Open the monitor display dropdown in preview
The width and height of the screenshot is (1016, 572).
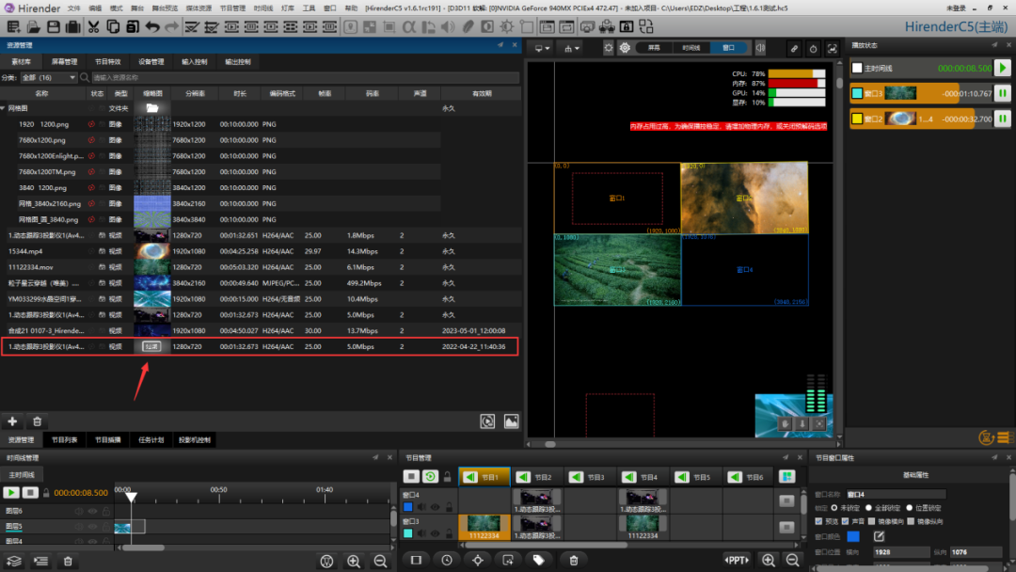point(542,49)
